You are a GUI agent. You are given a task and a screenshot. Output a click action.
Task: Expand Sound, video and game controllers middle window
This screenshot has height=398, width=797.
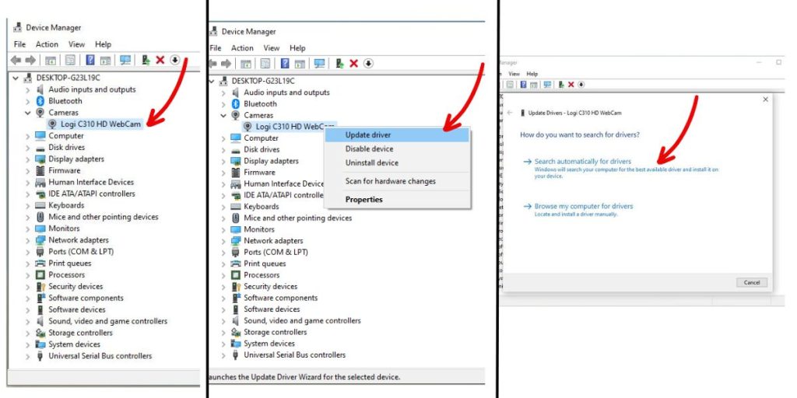coord(223,321)
